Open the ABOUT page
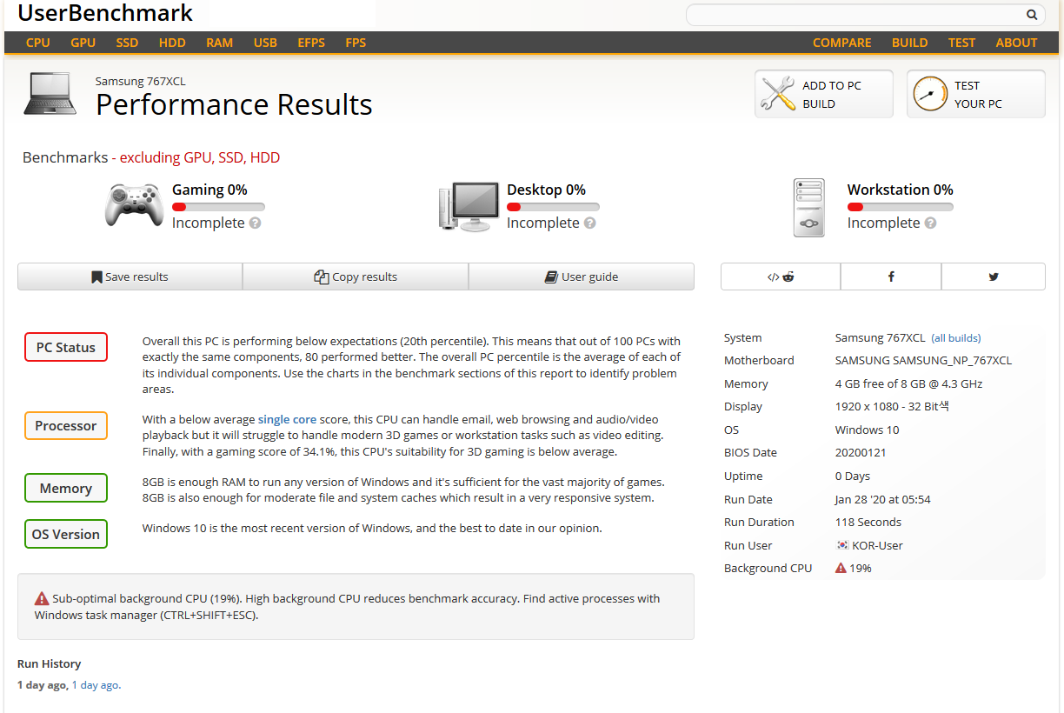 point(1016,43)
